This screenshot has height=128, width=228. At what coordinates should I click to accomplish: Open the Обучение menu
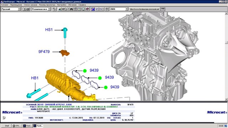[x=72, y=5]
